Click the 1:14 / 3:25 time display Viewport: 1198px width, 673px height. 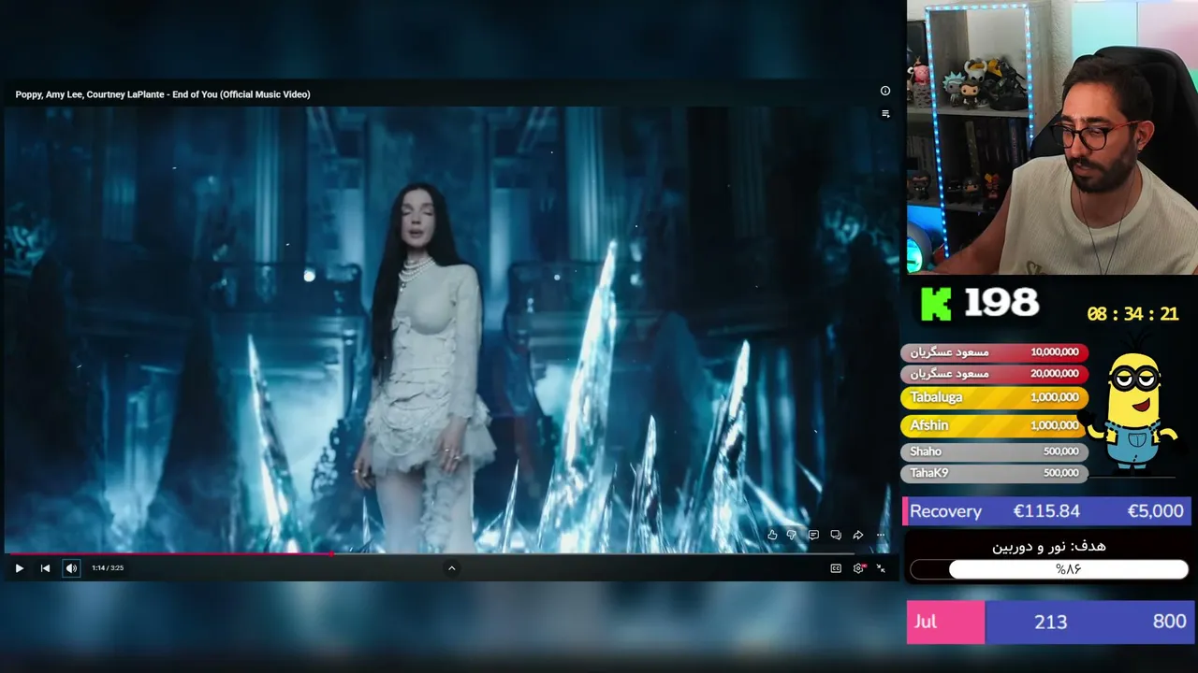(108, 568)
